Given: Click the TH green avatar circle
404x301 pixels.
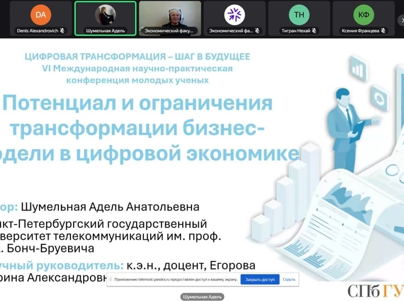Looking at the screenshot, I should 299,15.
